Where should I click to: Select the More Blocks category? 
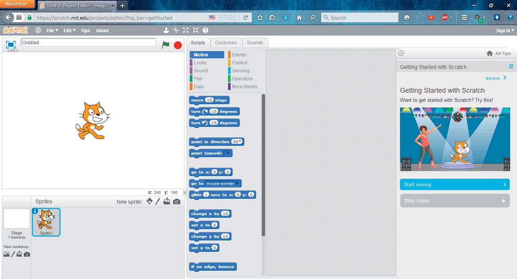click(245, 86)
